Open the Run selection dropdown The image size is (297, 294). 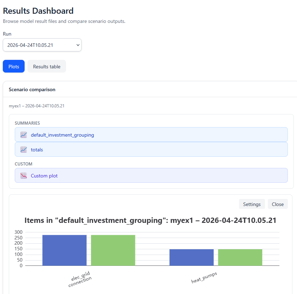42,45
